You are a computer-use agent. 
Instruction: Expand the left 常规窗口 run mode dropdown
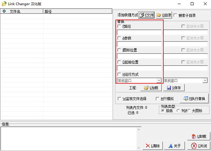pos(159,80)
